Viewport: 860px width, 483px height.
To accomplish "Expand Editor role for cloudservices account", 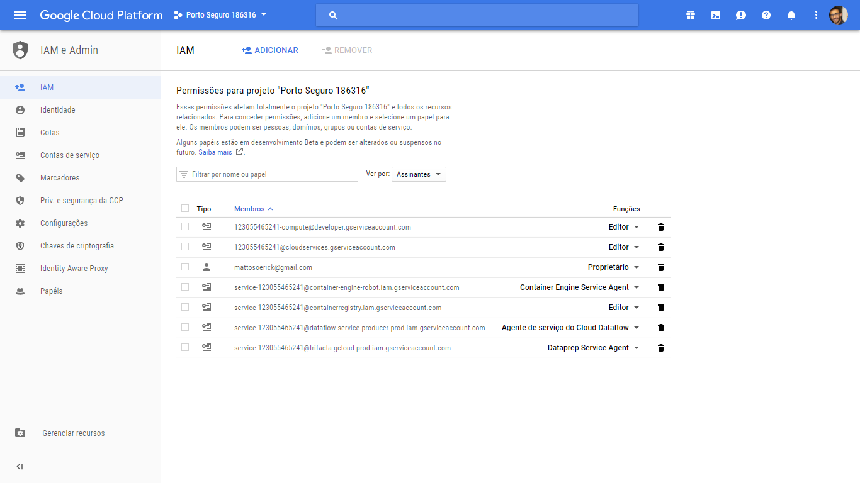I will (x=624, y=247).
